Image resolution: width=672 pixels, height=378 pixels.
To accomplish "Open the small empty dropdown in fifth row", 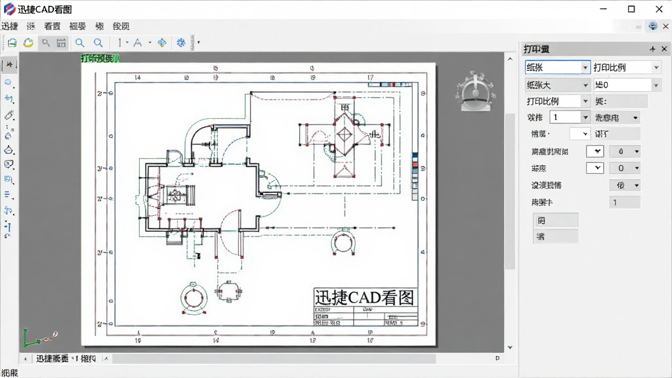I will (x=580, y=134).
